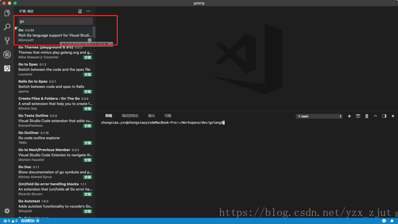Screen dimensions: 398x224
Task: Click the extensions list scrollbar thumb
Action: coord(94,32)
